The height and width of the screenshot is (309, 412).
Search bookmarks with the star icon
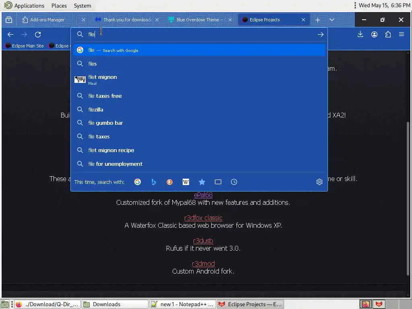click(x=202, y=182)
